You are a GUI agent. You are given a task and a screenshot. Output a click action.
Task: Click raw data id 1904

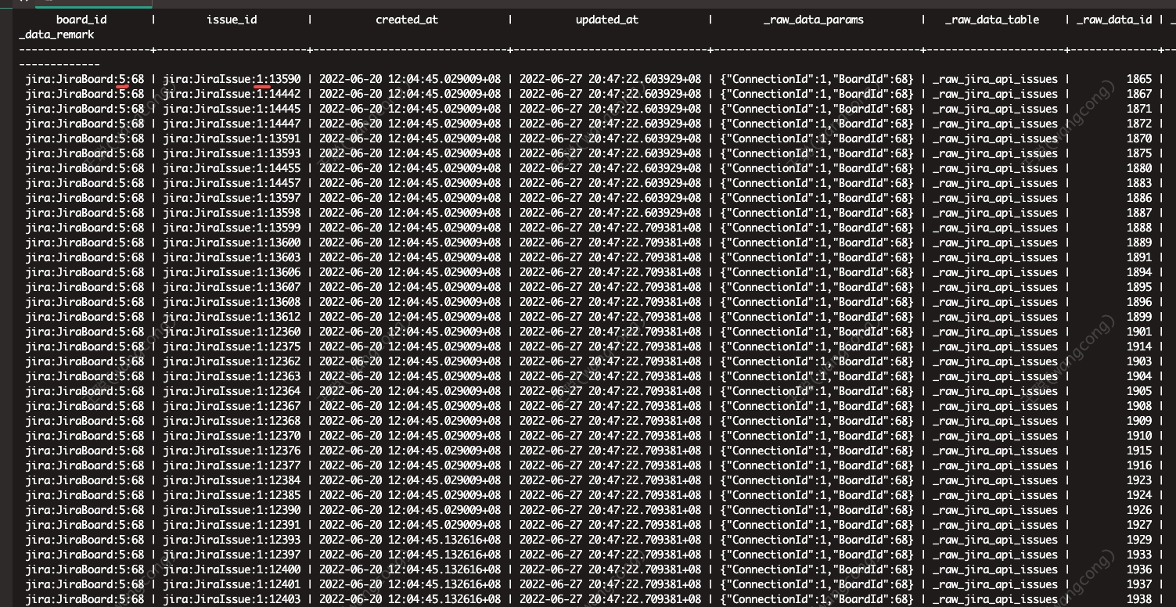[1139, 376]
